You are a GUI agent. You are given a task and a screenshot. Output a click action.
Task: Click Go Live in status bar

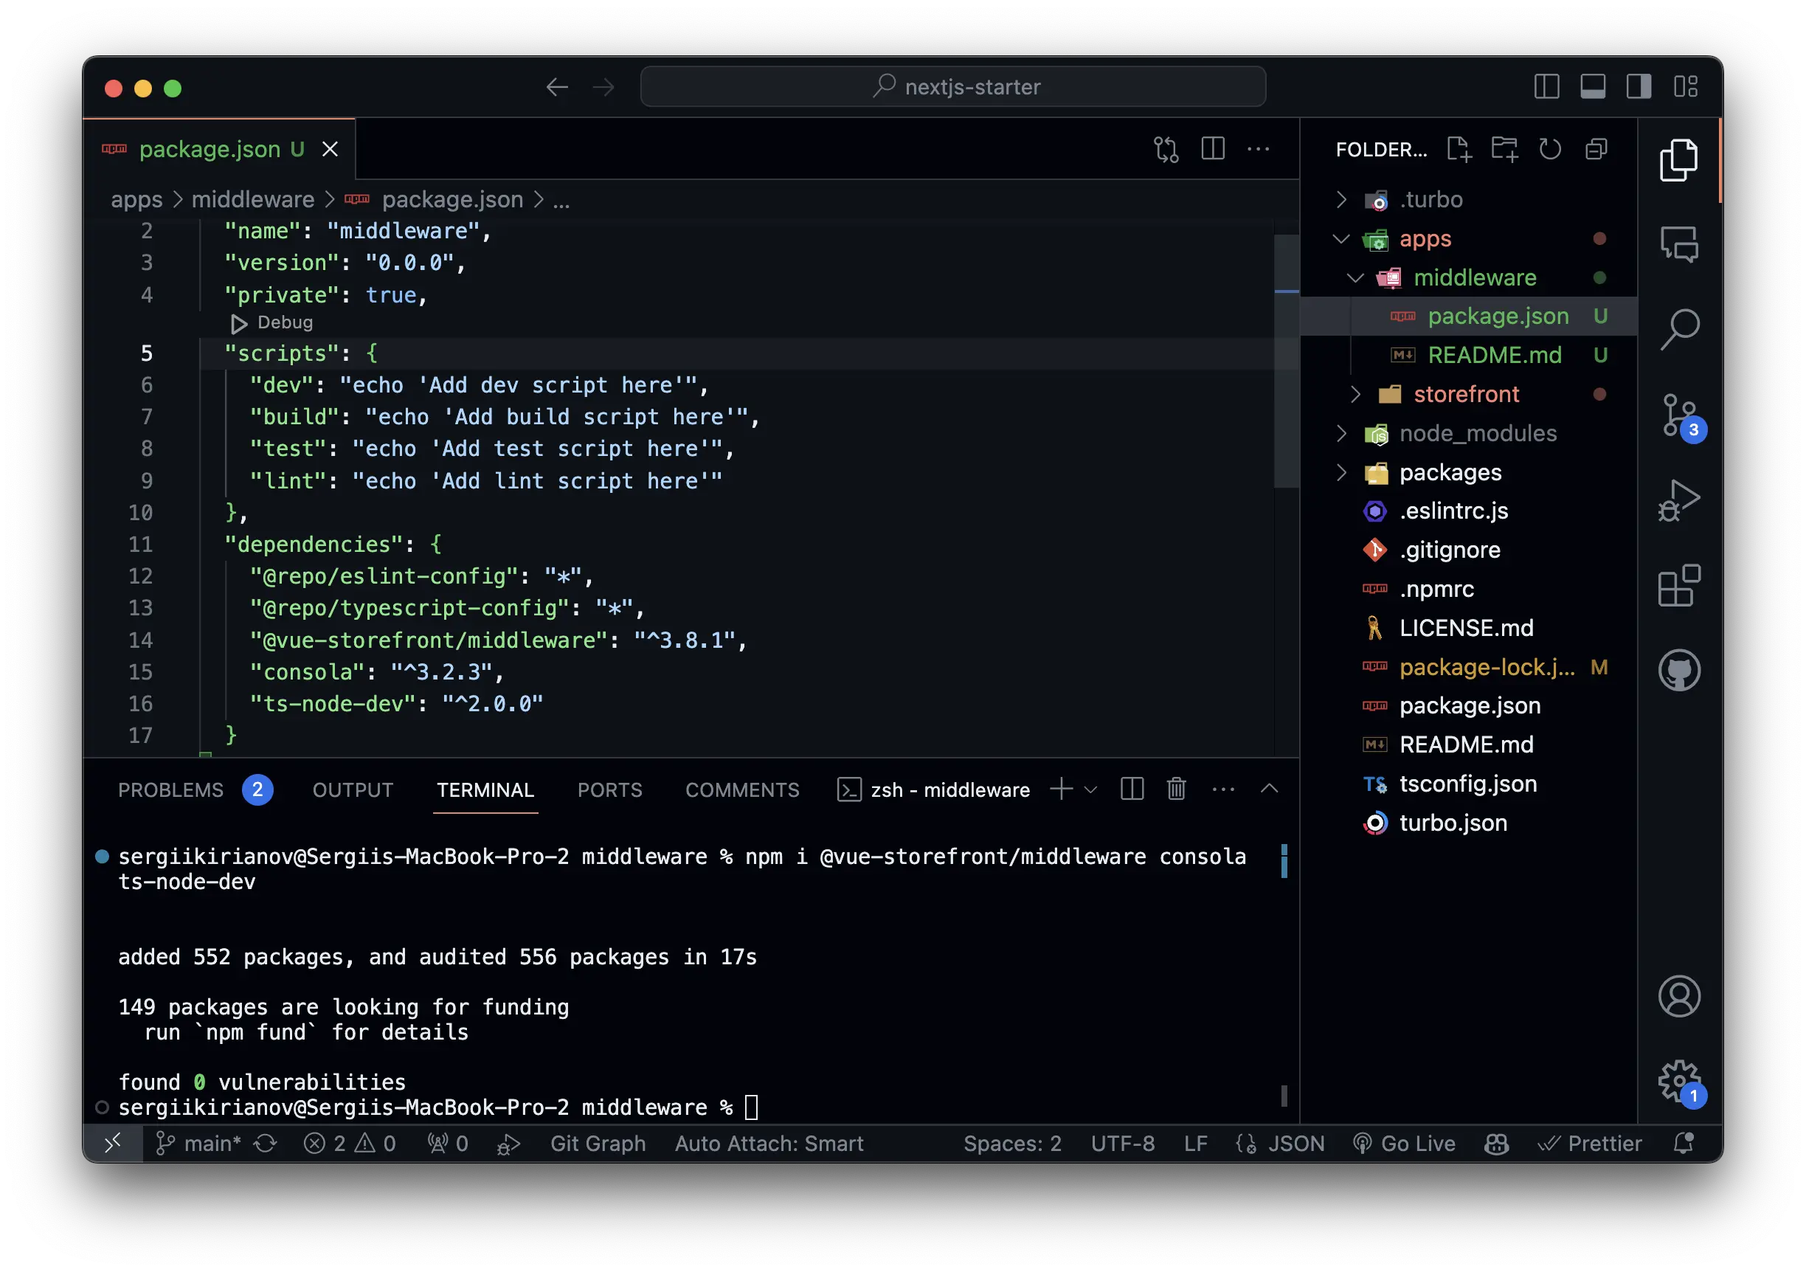1404,1143
